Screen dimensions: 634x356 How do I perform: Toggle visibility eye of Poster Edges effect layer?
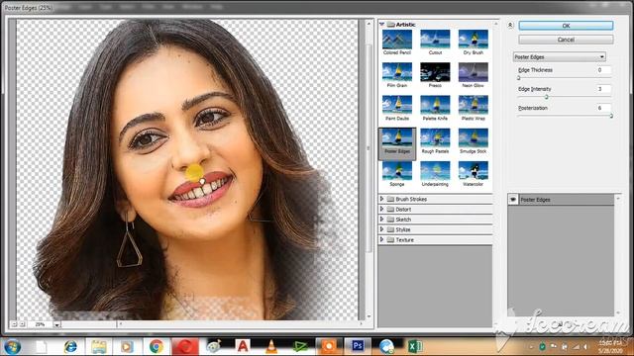(513, 200)
